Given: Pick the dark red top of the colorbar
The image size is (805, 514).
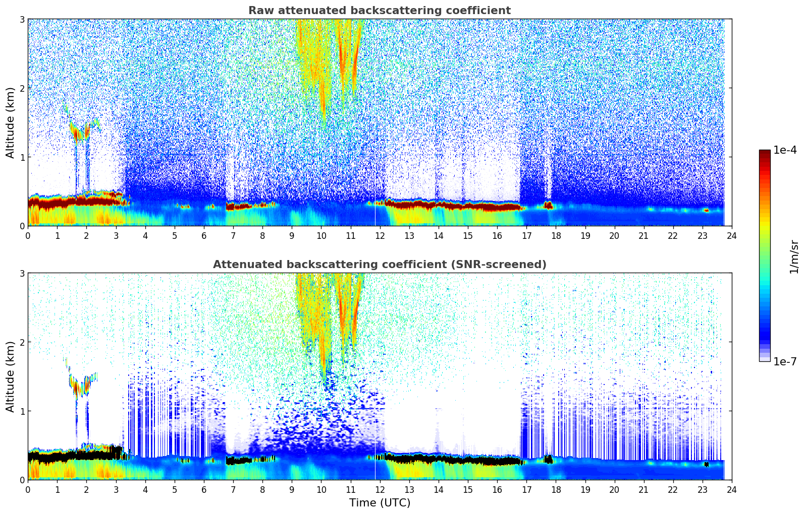Looking at the screenshot, I should tap(765, 153).
